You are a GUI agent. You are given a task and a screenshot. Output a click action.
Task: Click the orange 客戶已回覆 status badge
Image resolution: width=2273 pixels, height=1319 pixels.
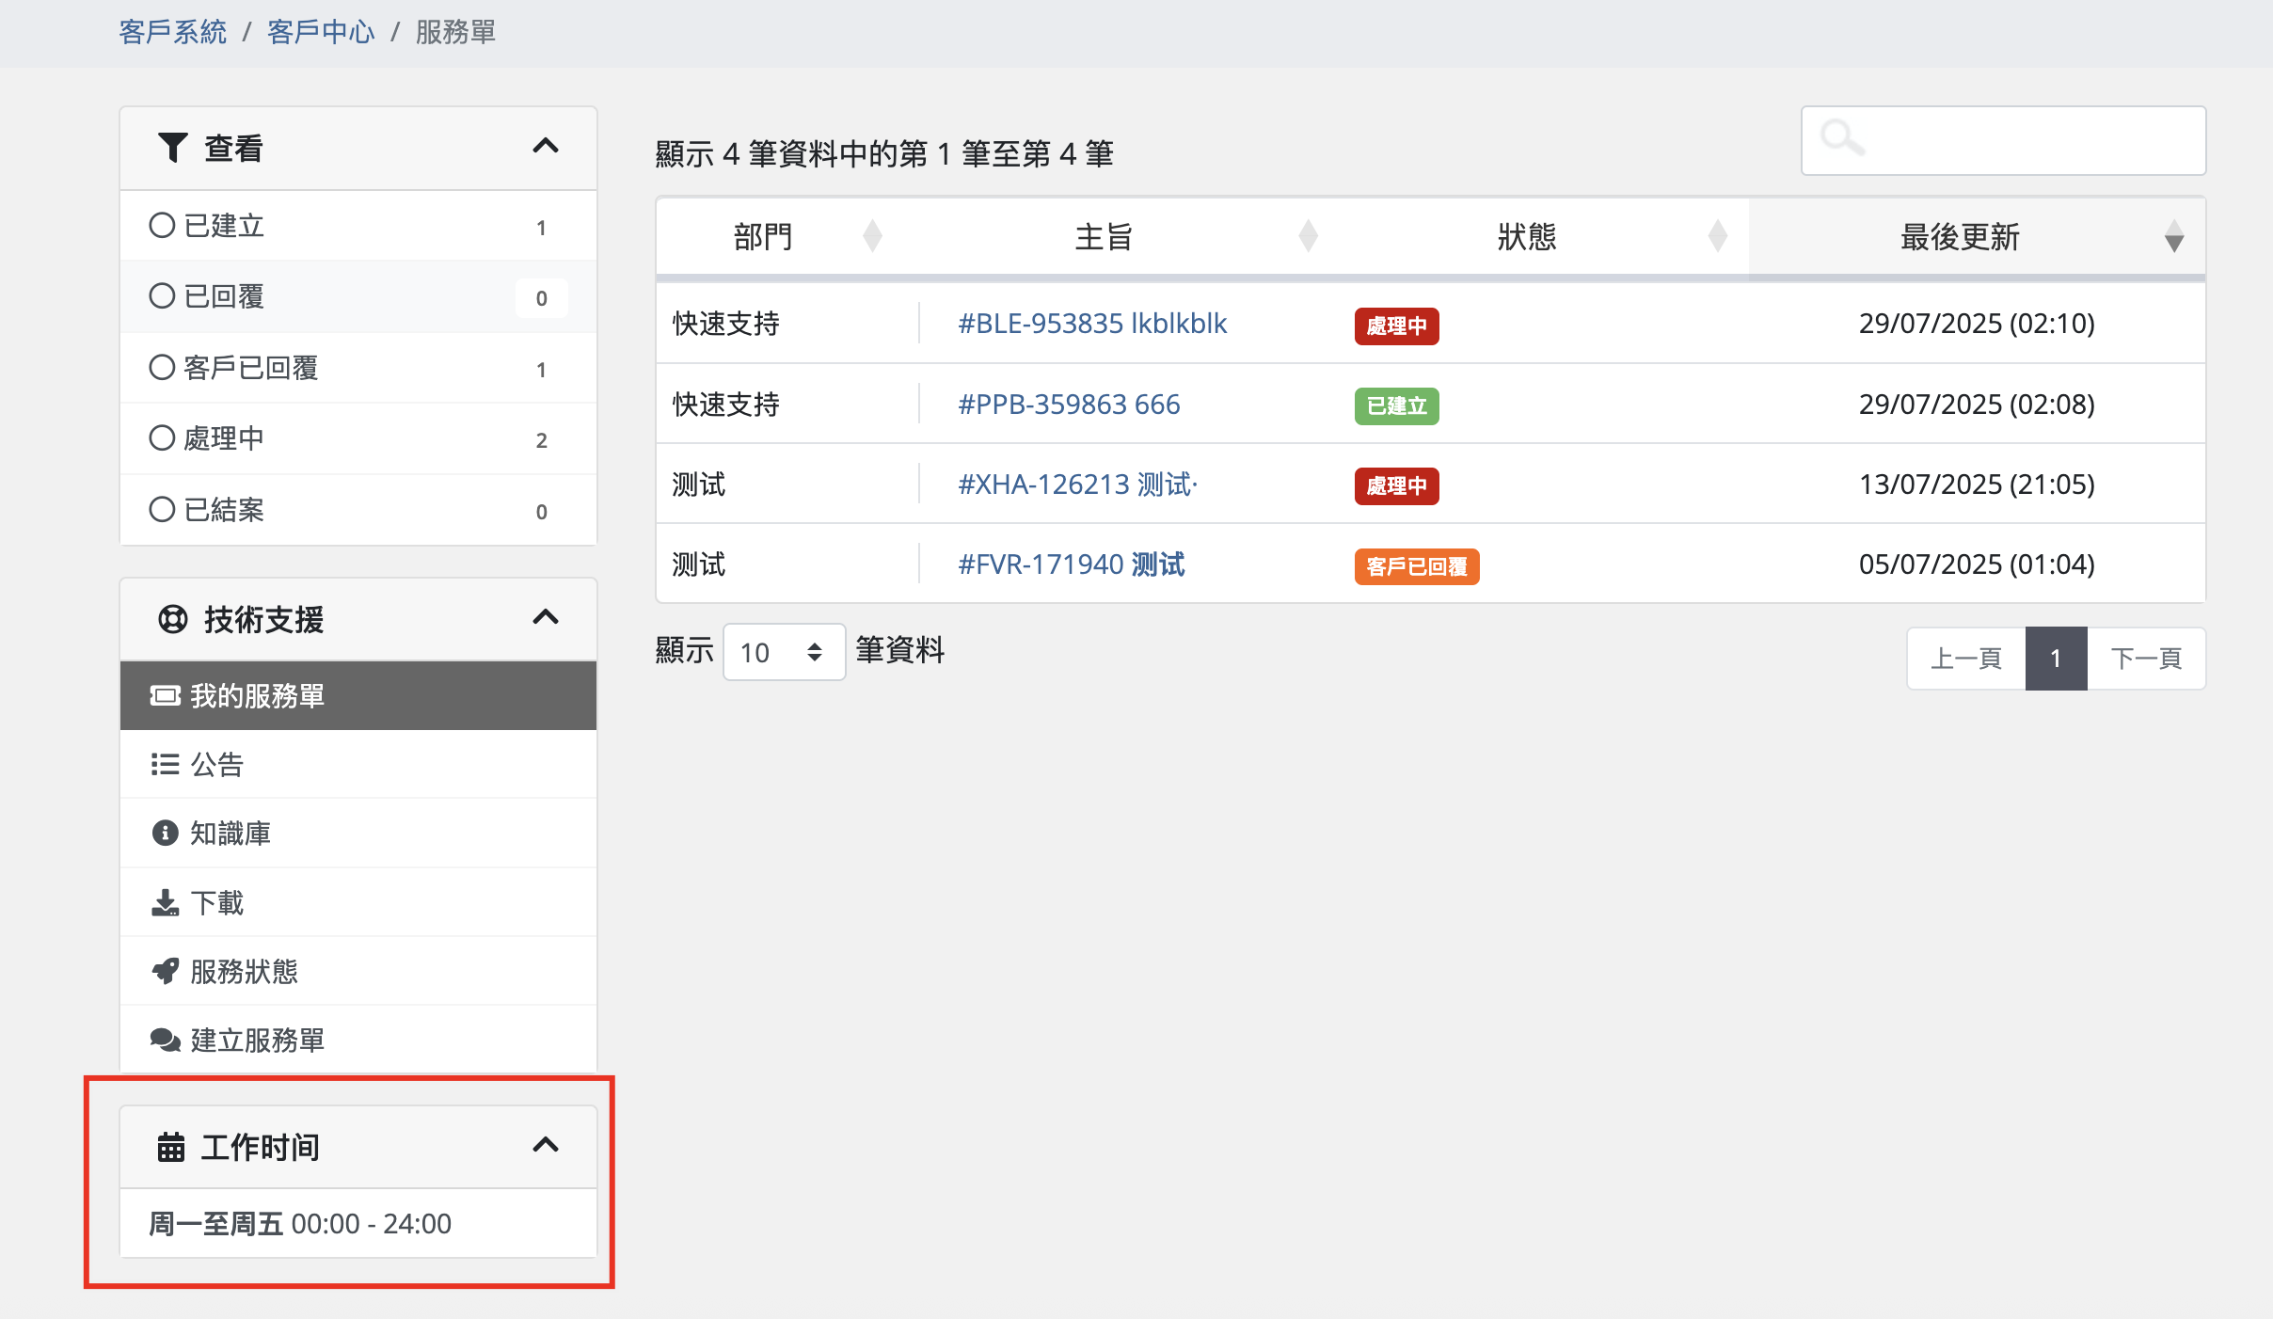(1416, 566)
